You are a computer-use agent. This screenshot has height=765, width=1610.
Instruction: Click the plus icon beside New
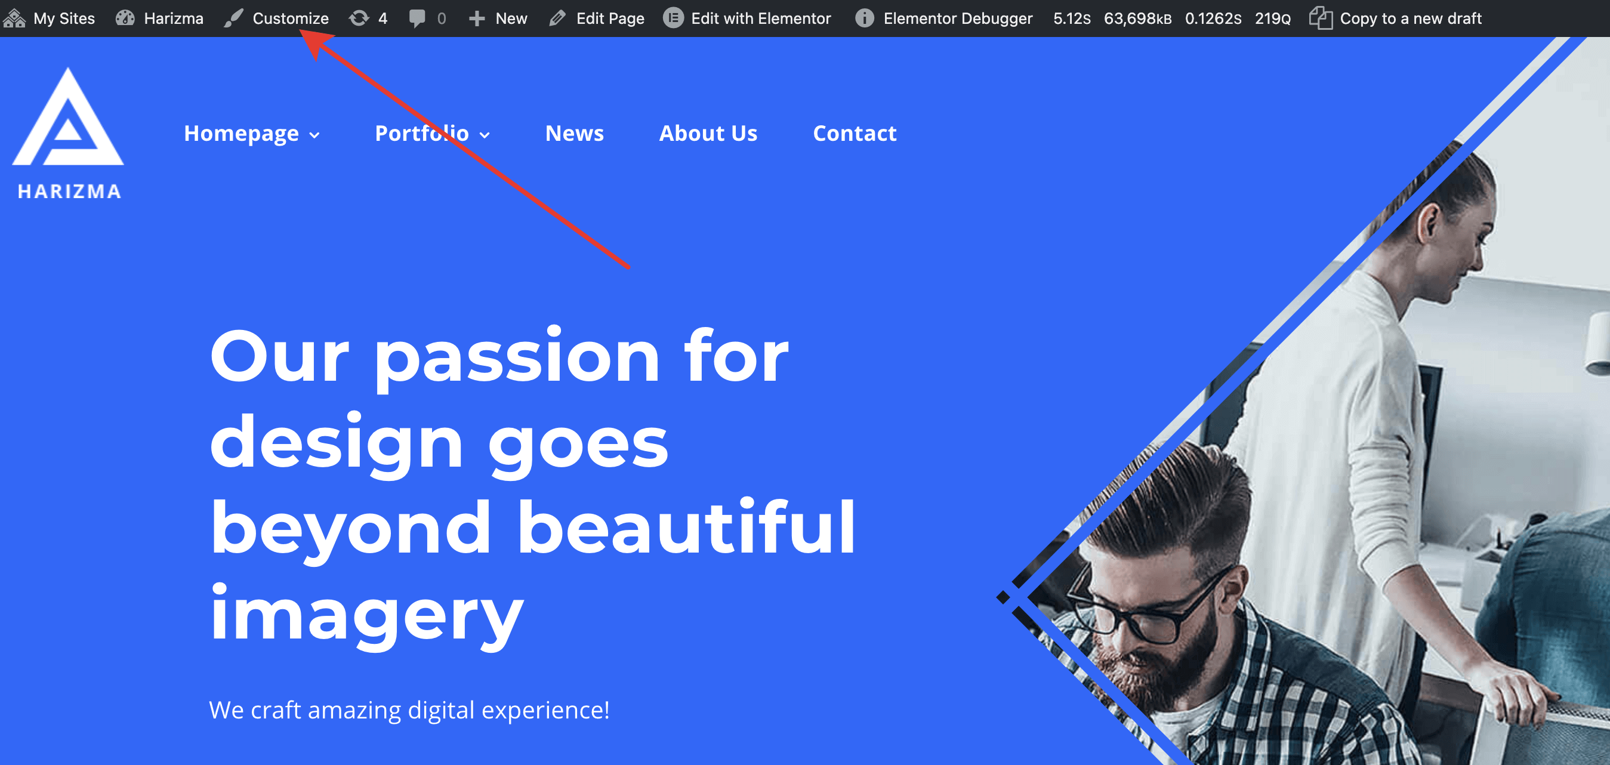coord(477,18)
